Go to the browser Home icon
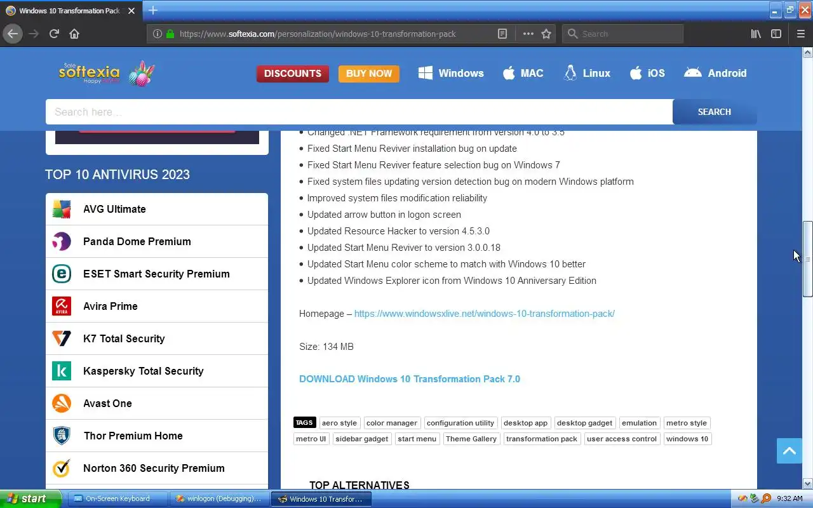Viewport: 813px width, 508px height. point(74,34)
